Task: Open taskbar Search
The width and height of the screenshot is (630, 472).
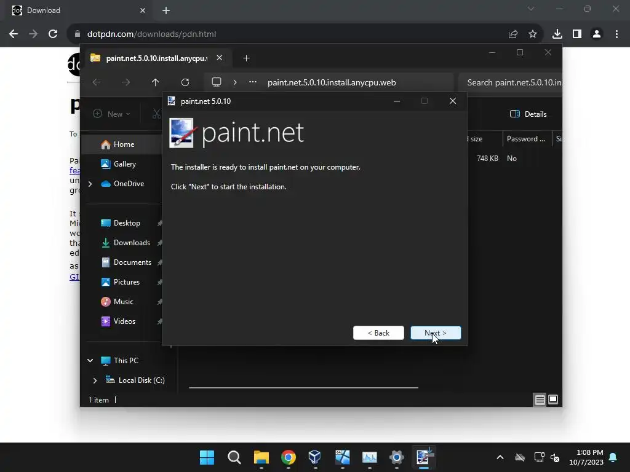Action: 234,457
